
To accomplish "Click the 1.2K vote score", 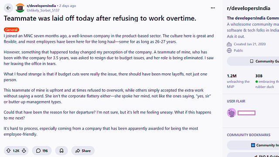I will point(16,151).
